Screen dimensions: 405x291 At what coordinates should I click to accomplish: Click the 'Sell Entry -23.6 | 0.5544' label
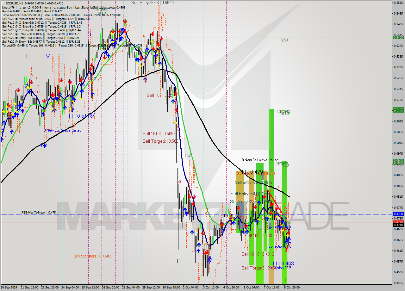point(153,3)
